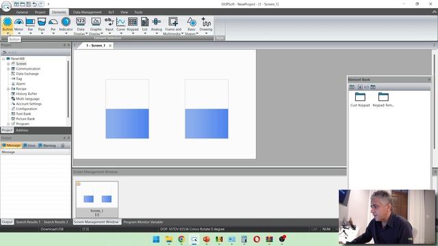
Task: Expand the Bar dropdown arrow
Action: tap(30, 33)
